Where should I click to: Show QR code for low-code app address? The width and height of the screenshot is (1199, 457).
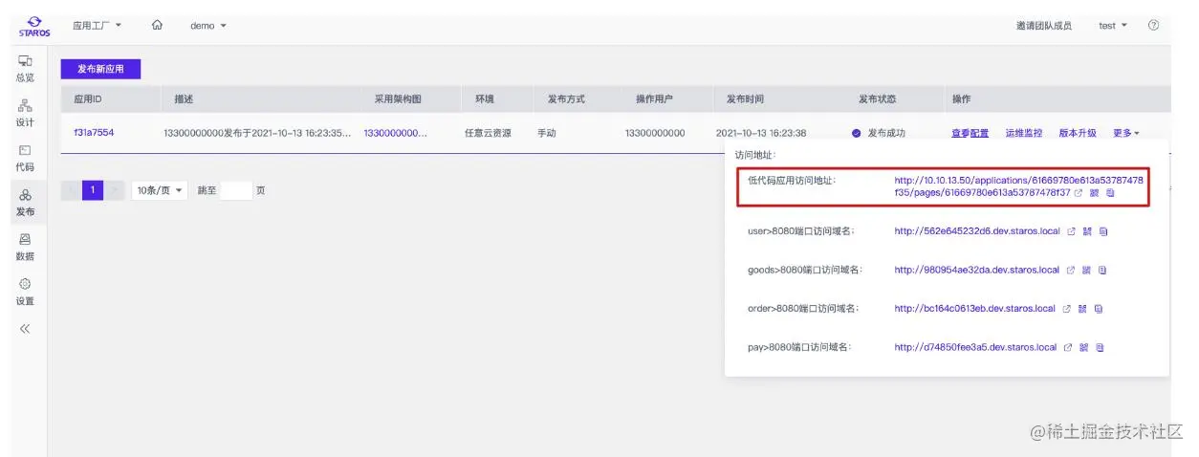click(x=1094, y=193)
